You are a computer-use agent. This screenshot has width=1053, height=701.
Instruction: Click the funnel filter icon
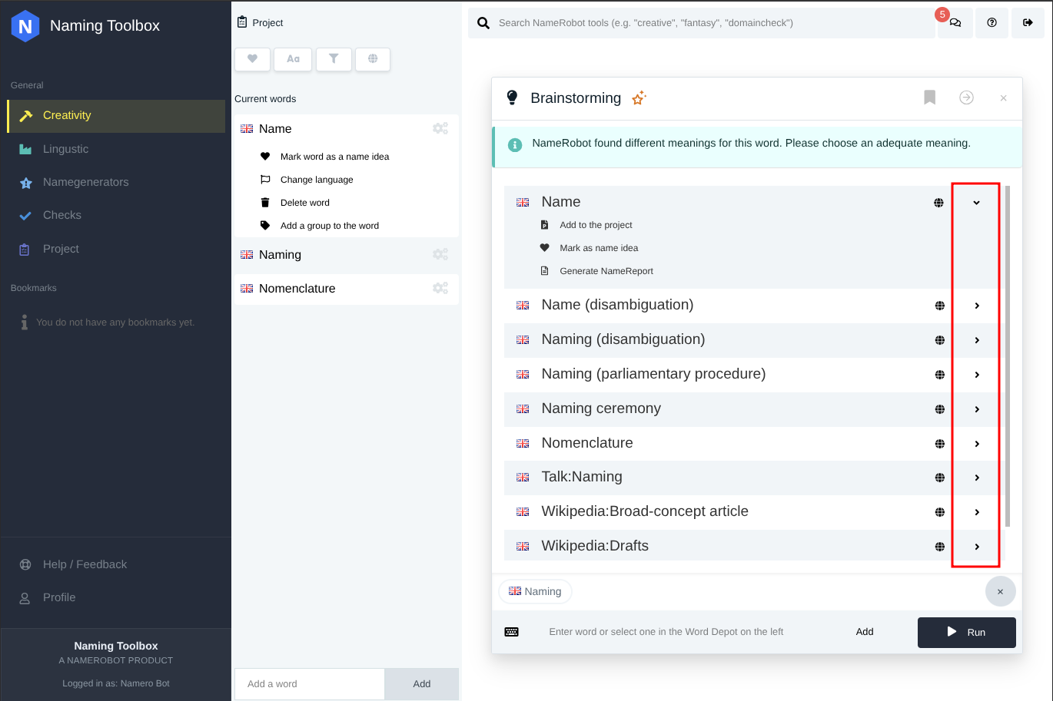pyautogui.click(x=334, y=59)
